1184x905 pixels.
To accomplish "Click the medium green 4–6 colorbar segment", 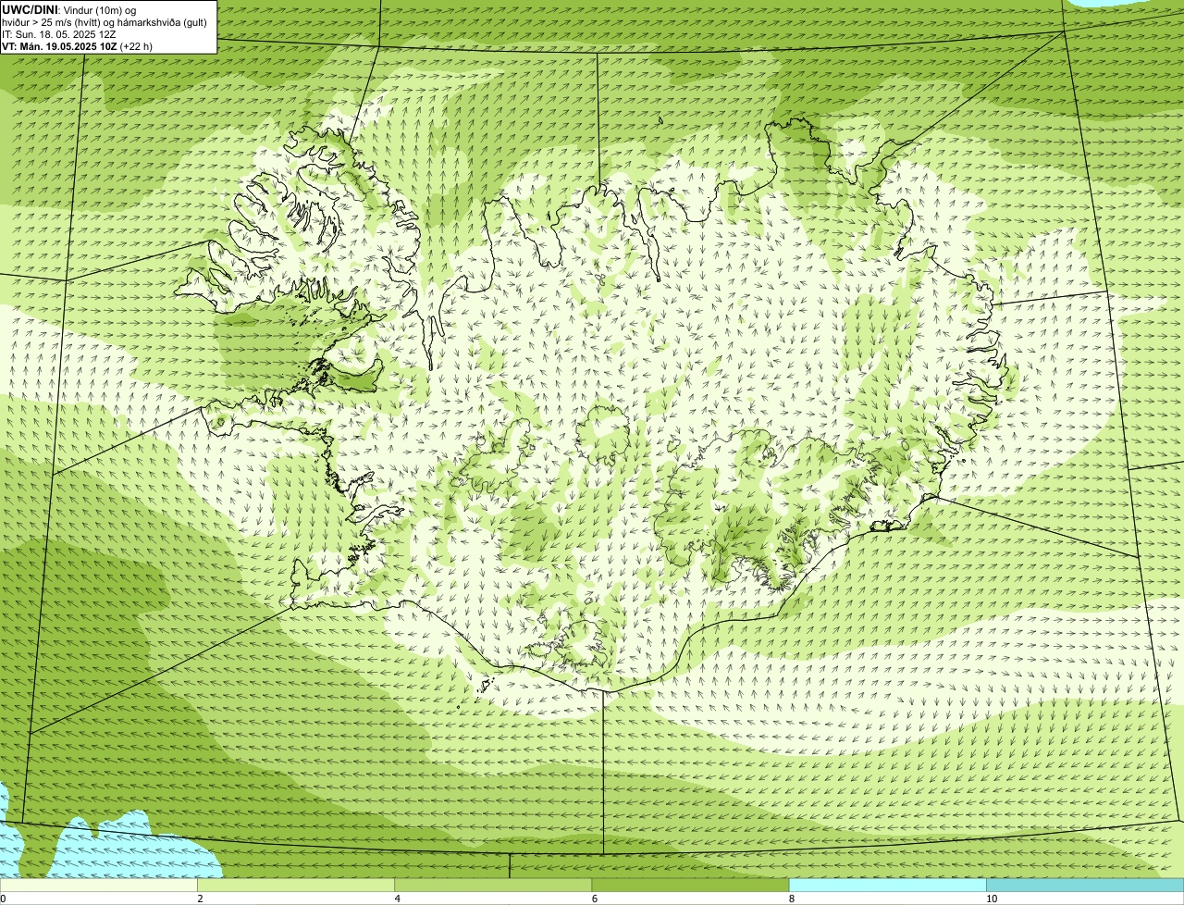I will click(x=493, y=885).
